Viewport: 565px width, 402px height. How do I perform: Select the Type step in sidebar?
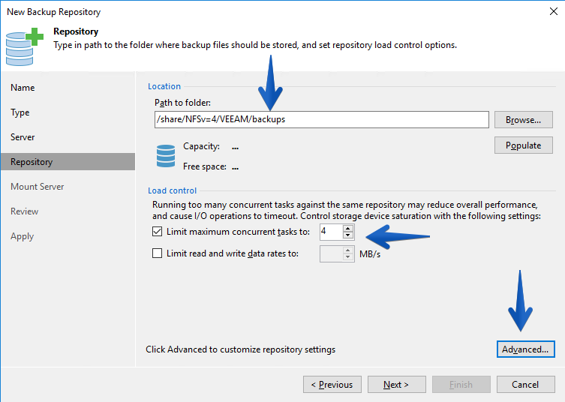pyautogui.click(x=20, y=112)
